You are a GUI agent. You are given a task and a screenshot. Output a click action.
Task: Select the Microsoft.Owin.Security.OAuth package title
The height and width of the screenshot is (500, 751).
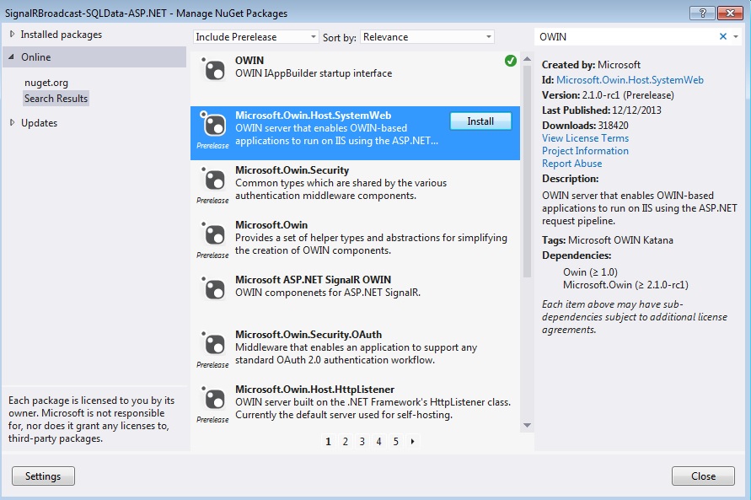point(308,334)
